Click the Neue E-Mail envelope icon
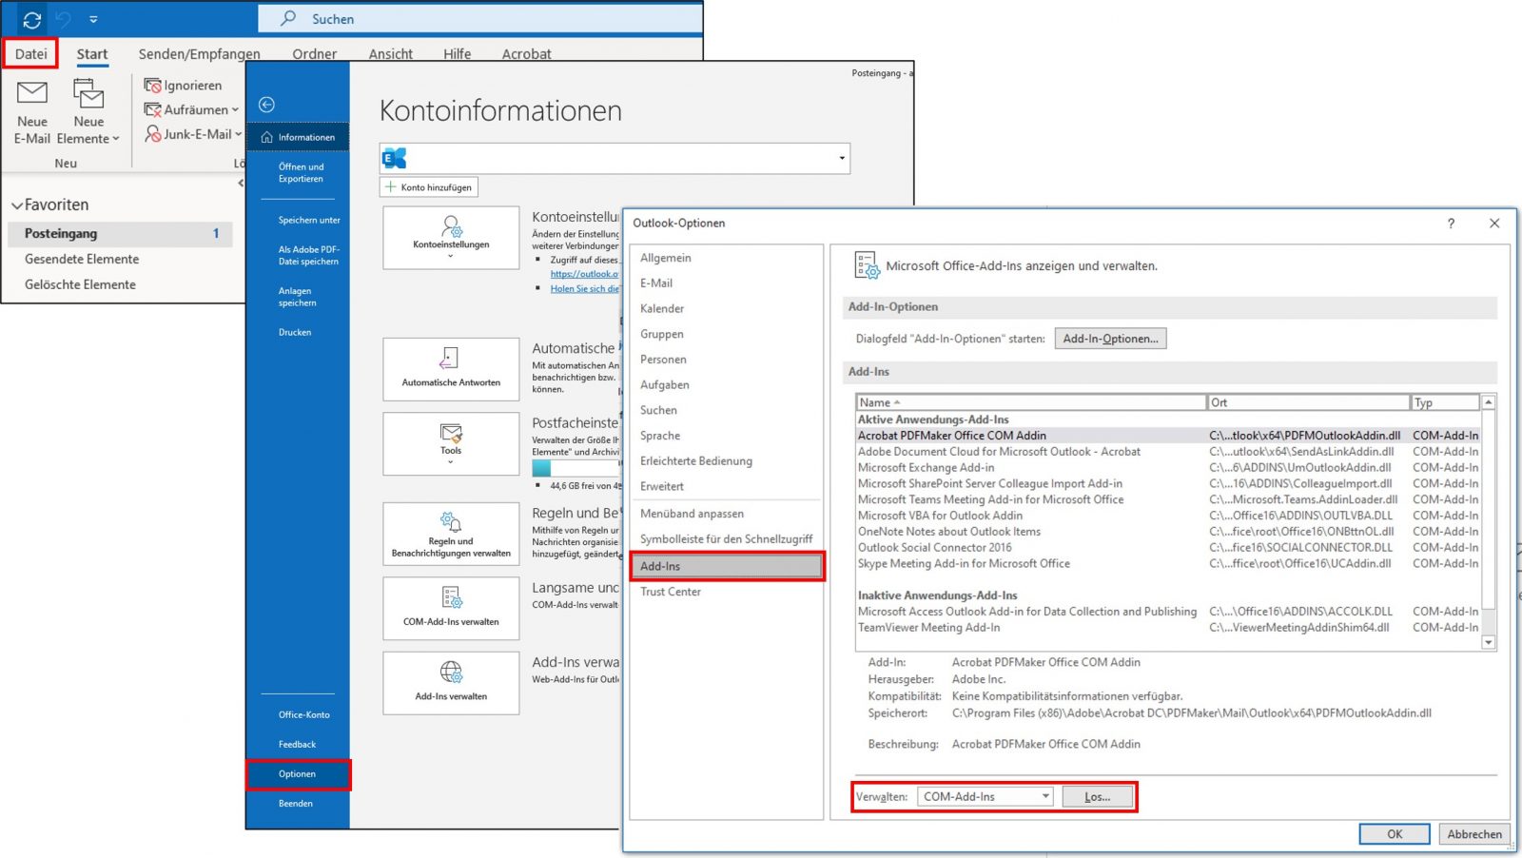The height and width of the screenshot is (858, 1522). coord(32,93)
